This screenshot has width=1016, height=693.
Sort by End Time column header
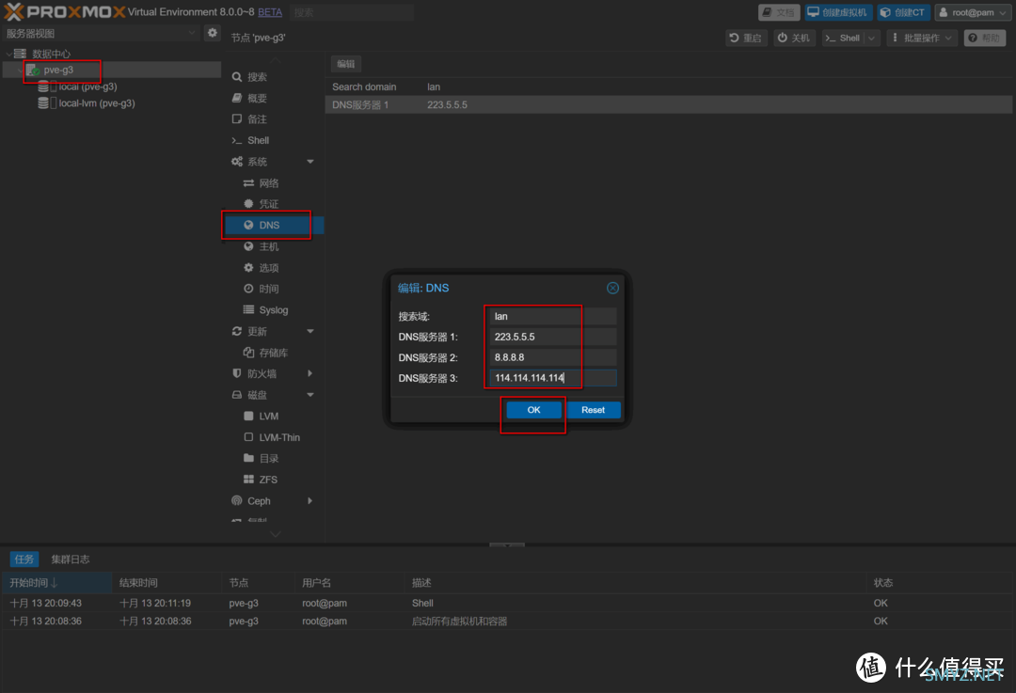(167, 583)
